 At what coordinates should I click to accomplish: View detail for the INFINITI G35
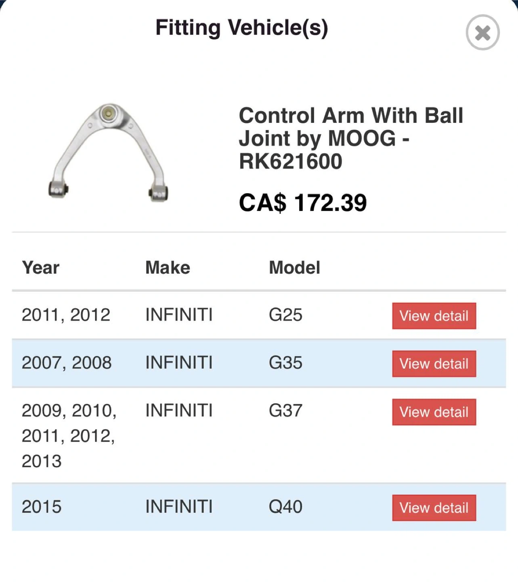pos(434,364)
